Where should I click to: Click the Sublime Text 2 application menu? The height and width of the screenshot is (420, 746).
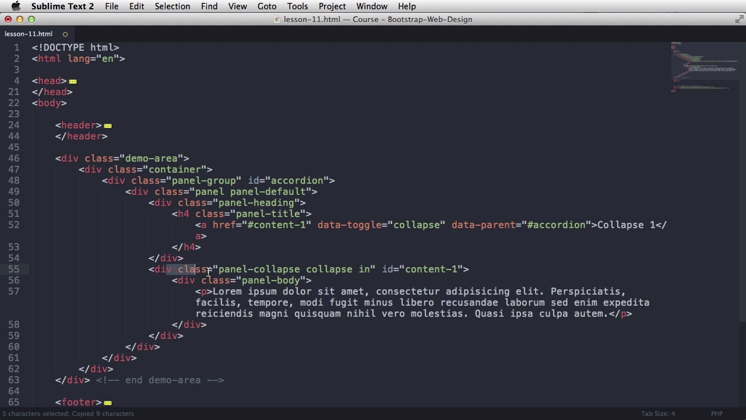point(62,6)
